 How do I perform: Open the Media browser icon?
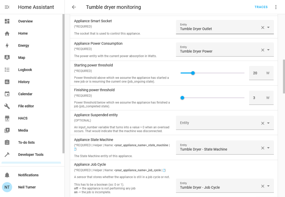(x=23, y=130)
